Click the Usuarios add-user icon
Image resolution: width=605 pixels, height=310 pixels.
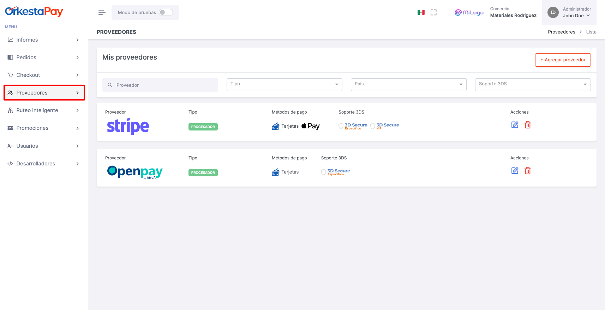pos(10,146)
